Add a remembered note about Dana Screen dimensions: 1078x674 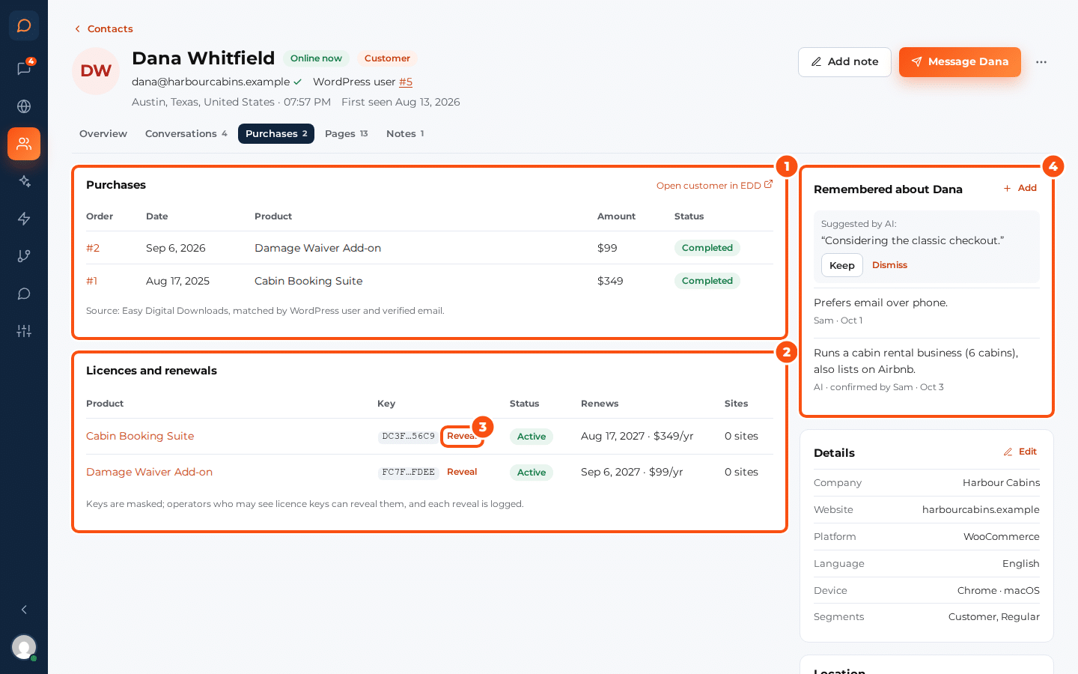tap(1020, 188)
